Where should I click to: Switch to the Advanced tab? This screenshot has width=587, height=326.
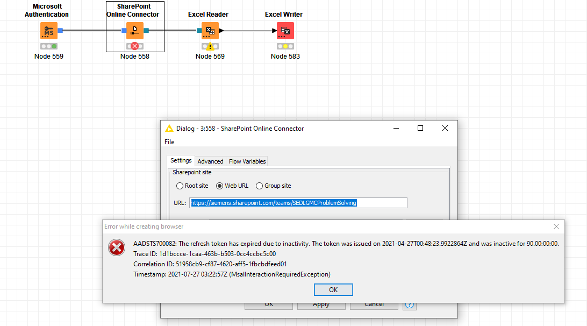coord(210,161)
